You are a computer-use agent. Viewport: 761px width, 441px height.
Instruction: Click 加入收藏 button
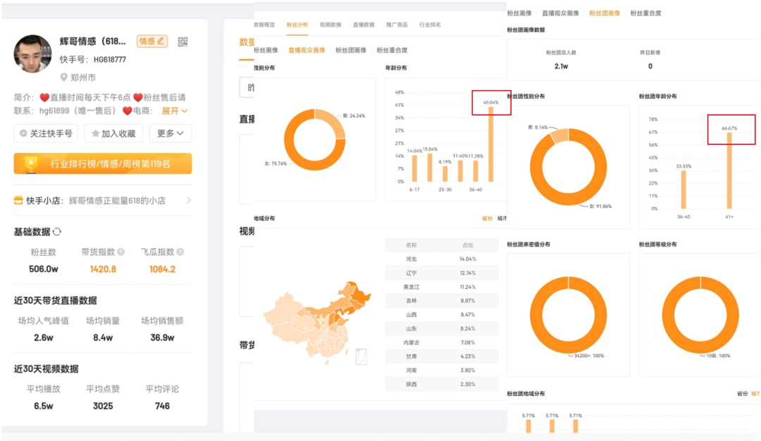coord(113,133)
